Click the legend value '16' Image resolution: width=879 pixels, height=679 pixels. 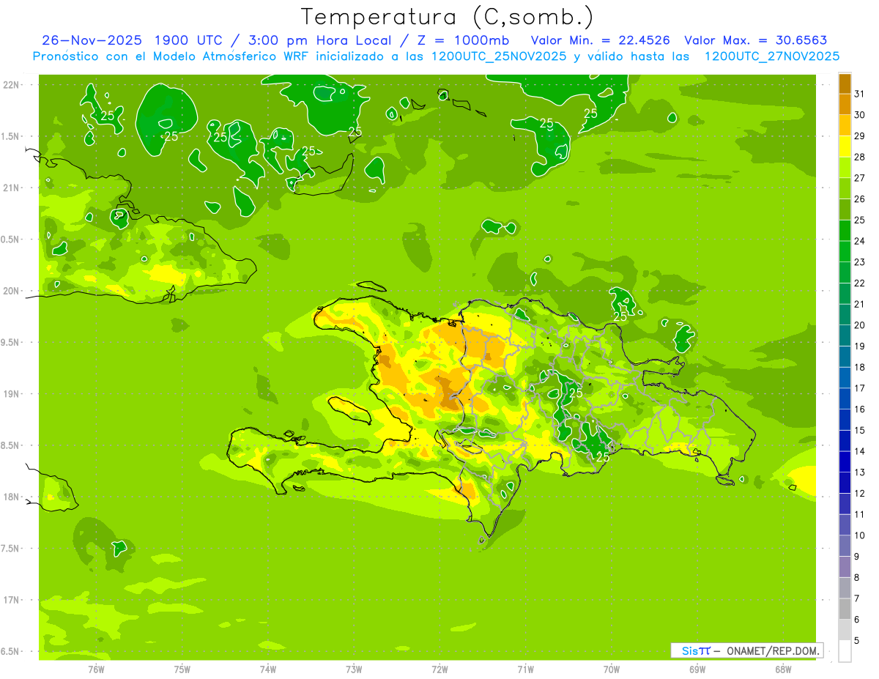(860, 409)
